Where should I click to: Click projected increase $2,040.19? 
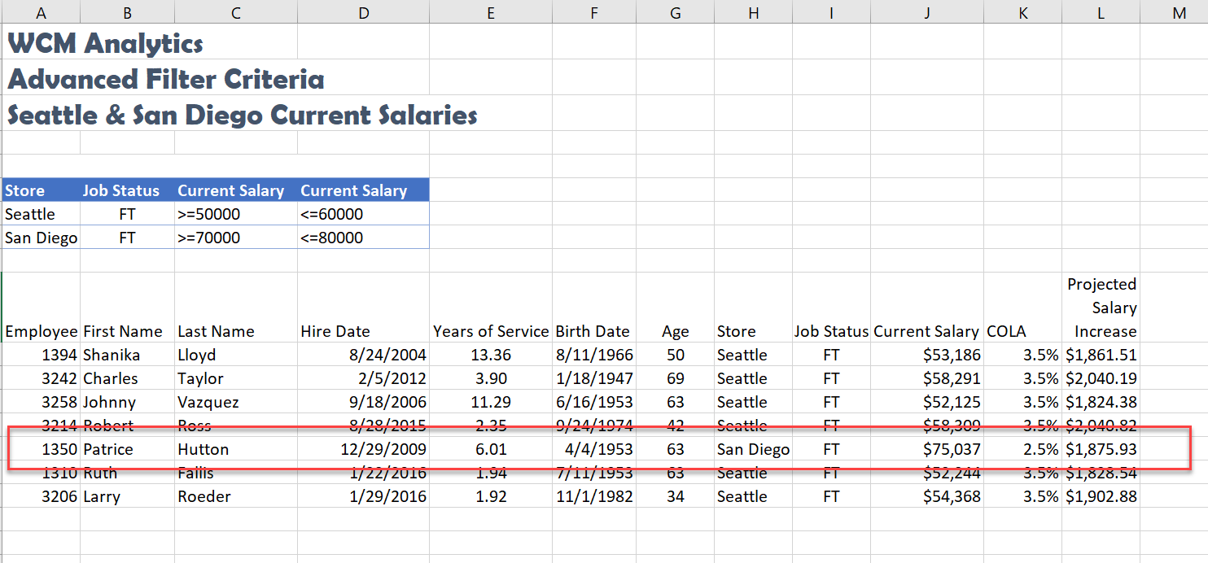pyautogui.click(x=1101, y=378)
